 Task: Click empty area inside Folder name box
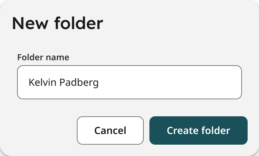tap(170, 82)
